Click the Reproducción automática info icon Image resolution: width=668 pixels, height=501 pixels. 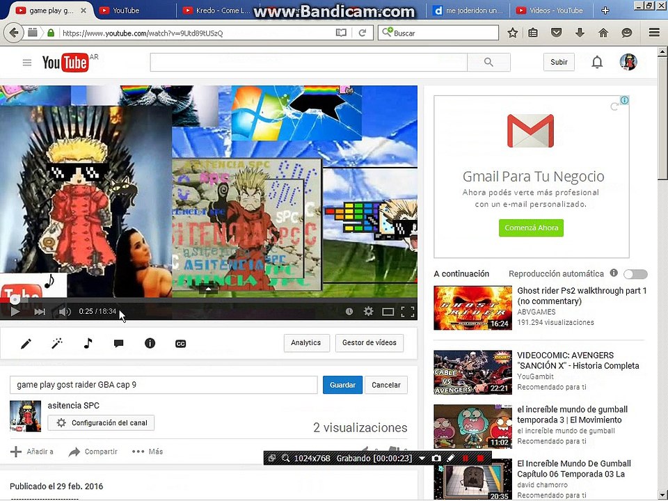(x=614, y=273)
